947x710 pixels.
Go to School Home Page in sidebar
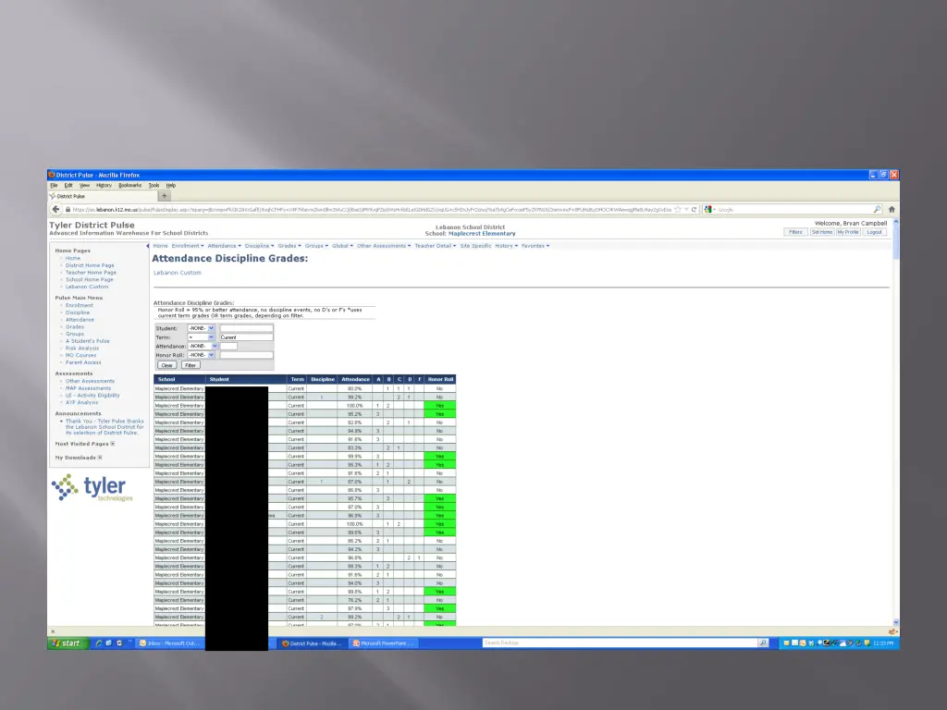click(90, 279)
